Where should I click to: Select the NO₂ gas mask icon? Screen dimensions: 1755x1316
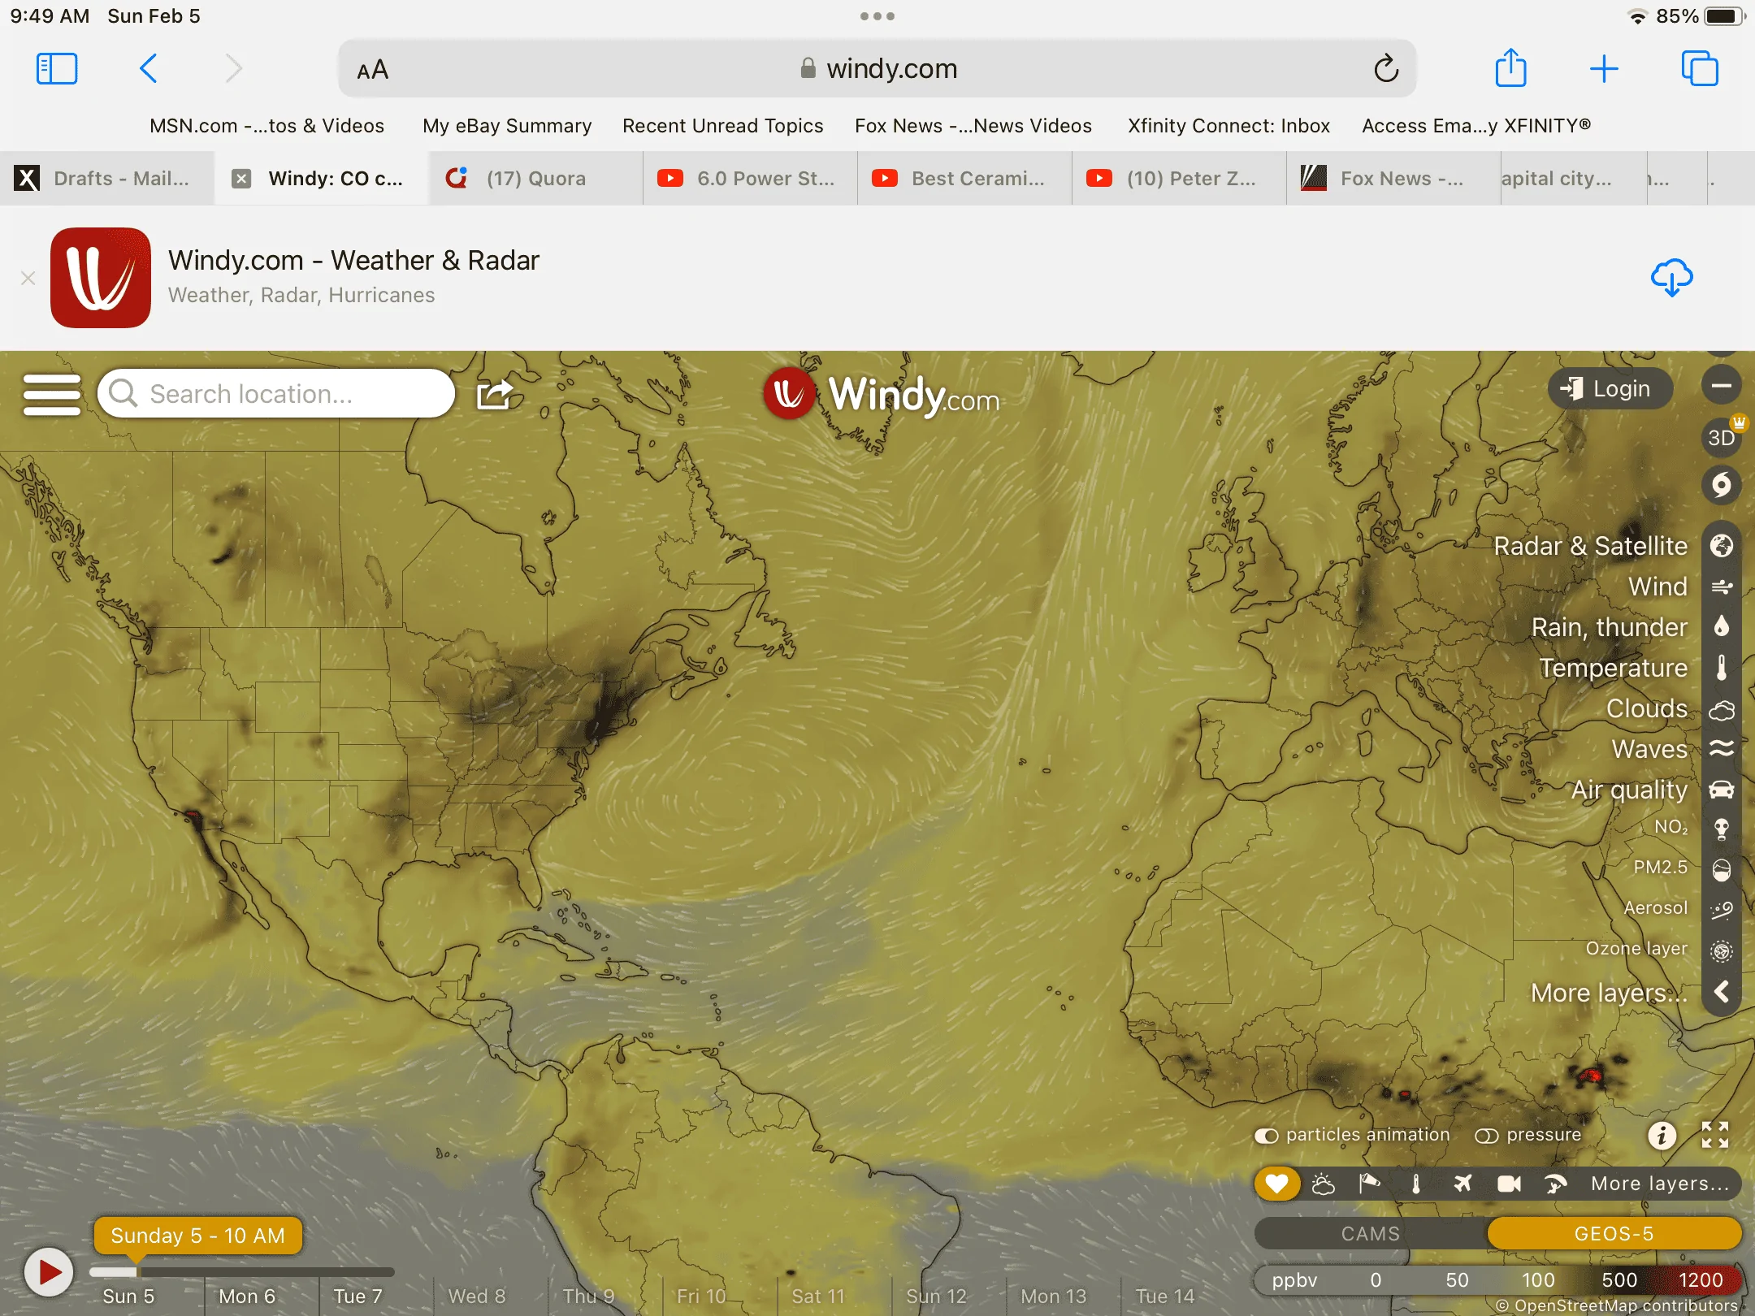click(1721, 829)
